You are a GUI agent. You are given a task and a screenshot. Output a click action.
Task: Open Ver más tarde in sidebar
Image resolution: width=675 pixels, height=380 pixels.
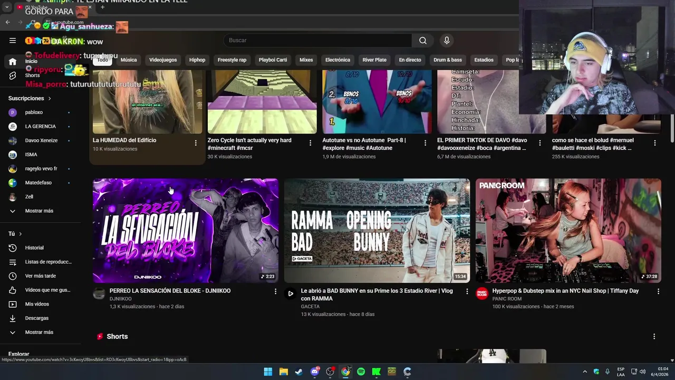click(41, 276)
